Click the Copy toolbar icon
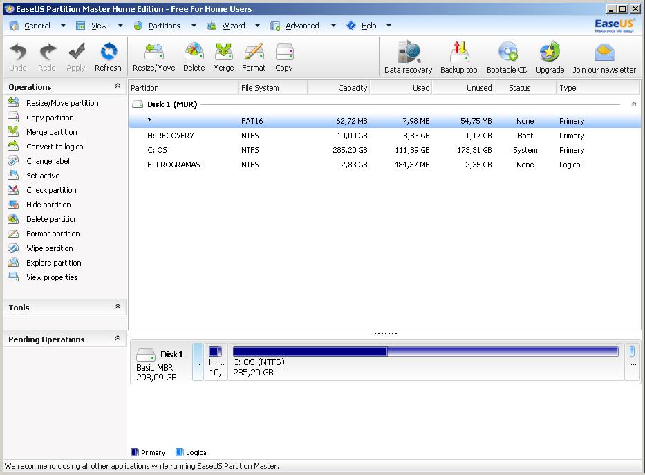The image size is (645, 475). click(284, 57)
